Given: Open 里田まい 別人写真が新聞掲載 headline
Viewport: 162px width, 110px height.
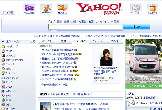Looking at the screenshot, I should 58,58.
